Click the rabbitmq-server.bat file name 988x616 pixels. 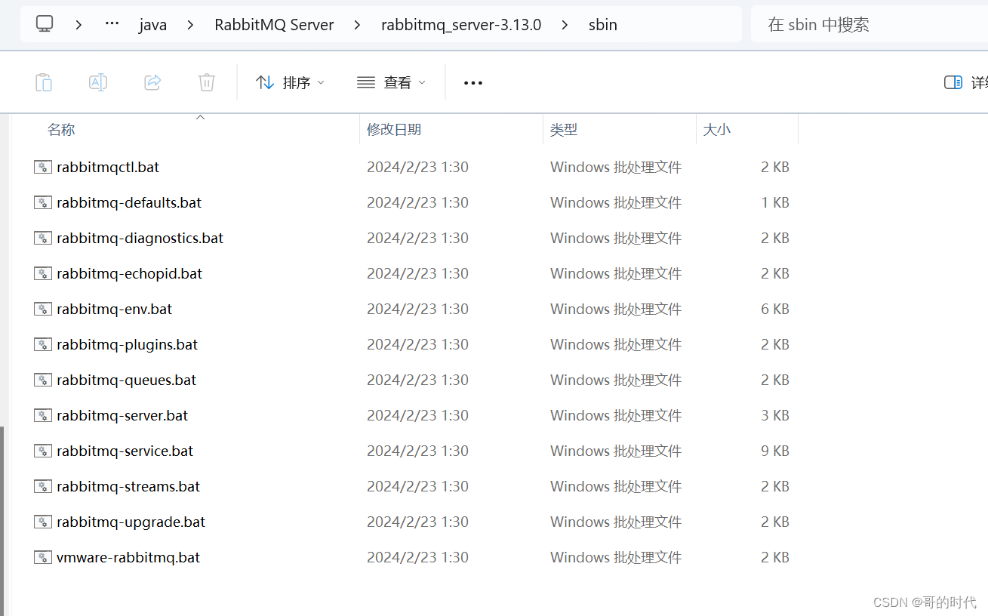[x=122, y=415]
